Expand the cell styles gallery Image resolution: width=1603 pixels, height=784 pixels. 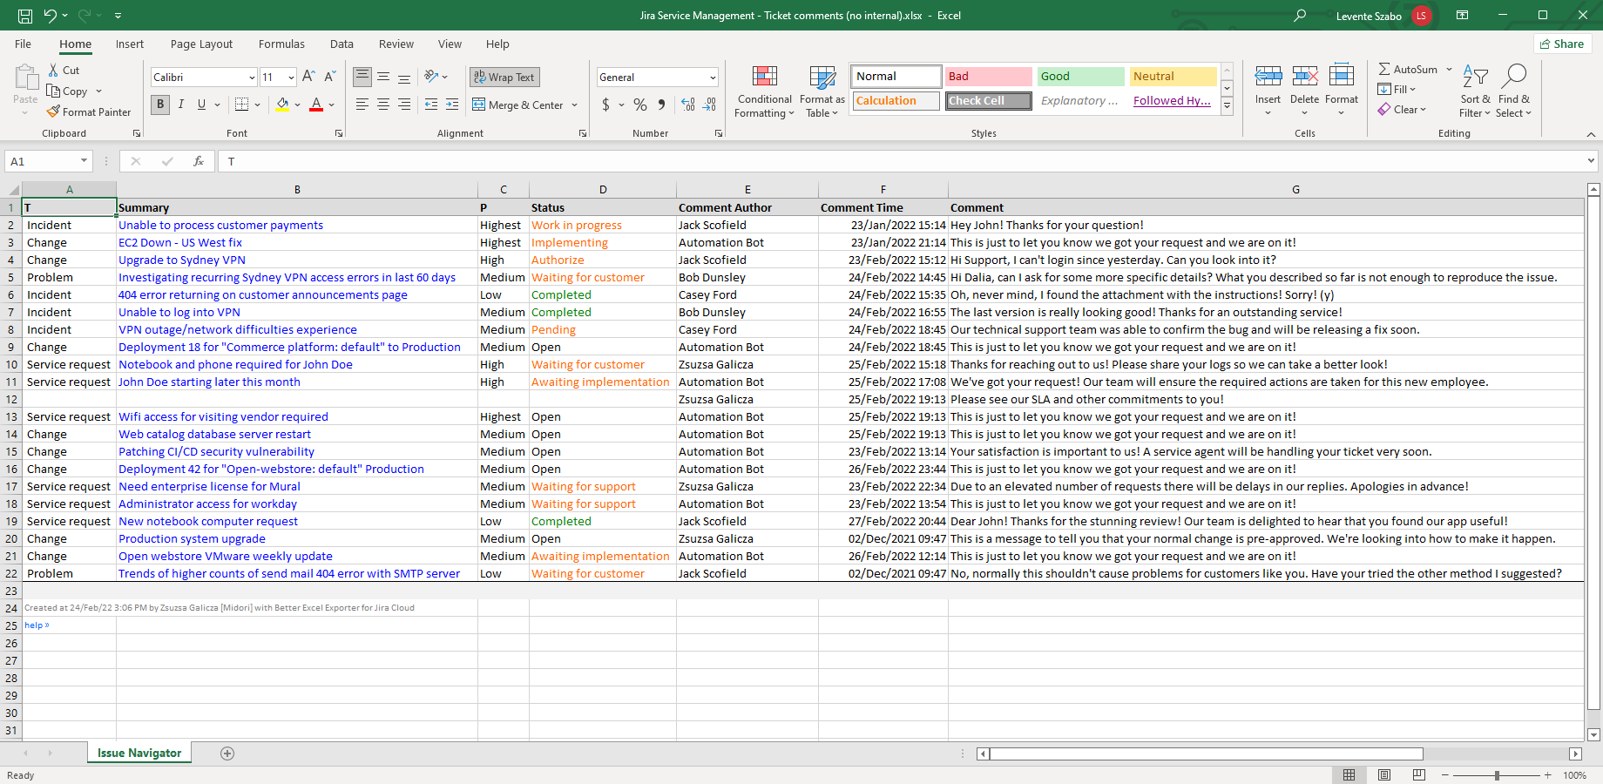pos(1227,105)
